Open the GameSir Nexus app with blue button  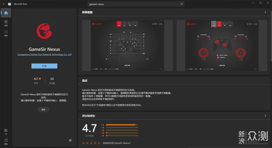point(44,66)
